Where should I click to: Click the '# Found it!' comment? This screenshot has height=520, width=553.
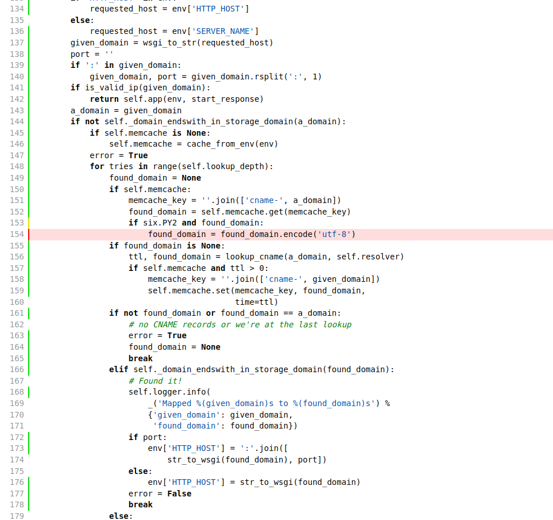tap(155, 381)
